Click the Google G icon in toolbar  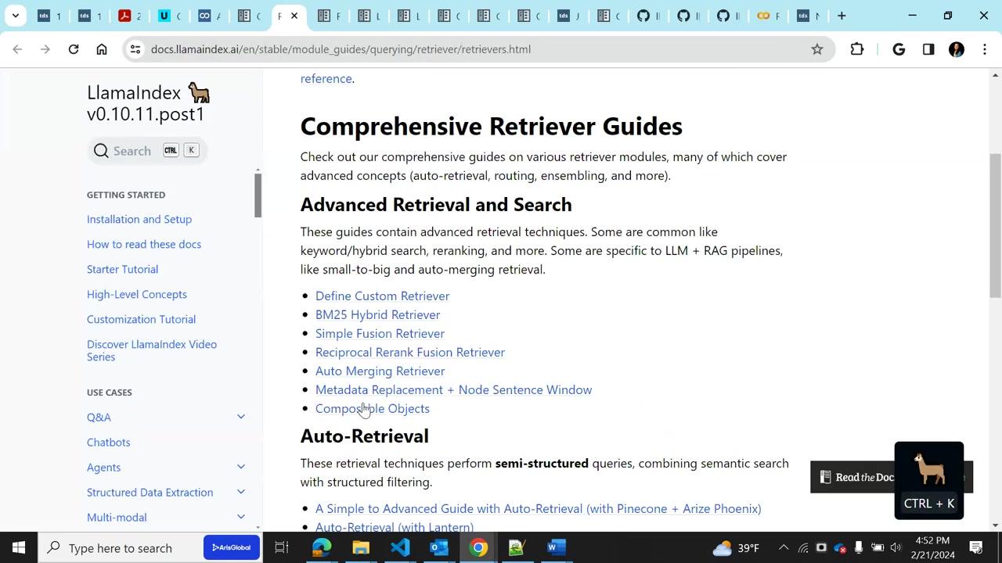[899, 49]
